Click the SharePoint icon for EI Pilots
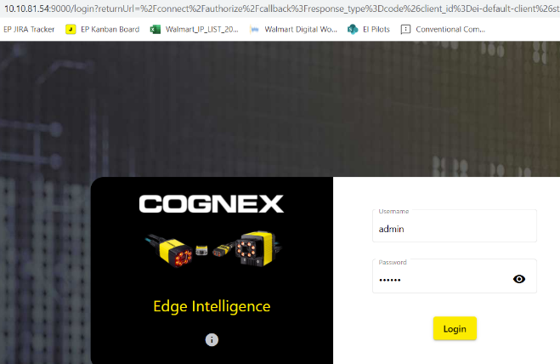Screen dimensions: 560x364 (x=353, y=29)
